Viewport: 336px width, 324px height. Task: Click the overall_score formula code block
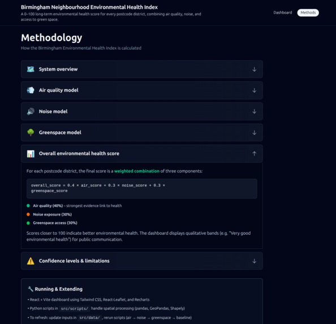pyautogui.click(x=142, y=188)
